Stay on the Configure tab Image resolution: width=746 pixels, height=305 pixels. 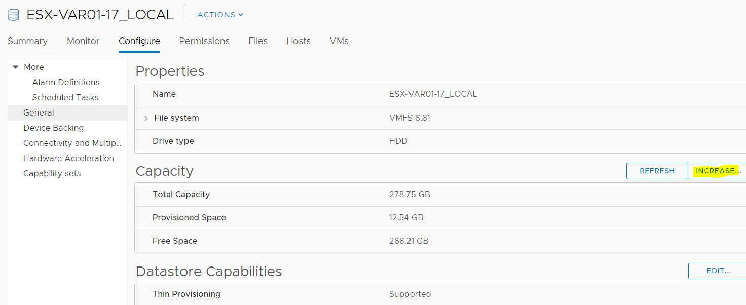pos(139,41)
